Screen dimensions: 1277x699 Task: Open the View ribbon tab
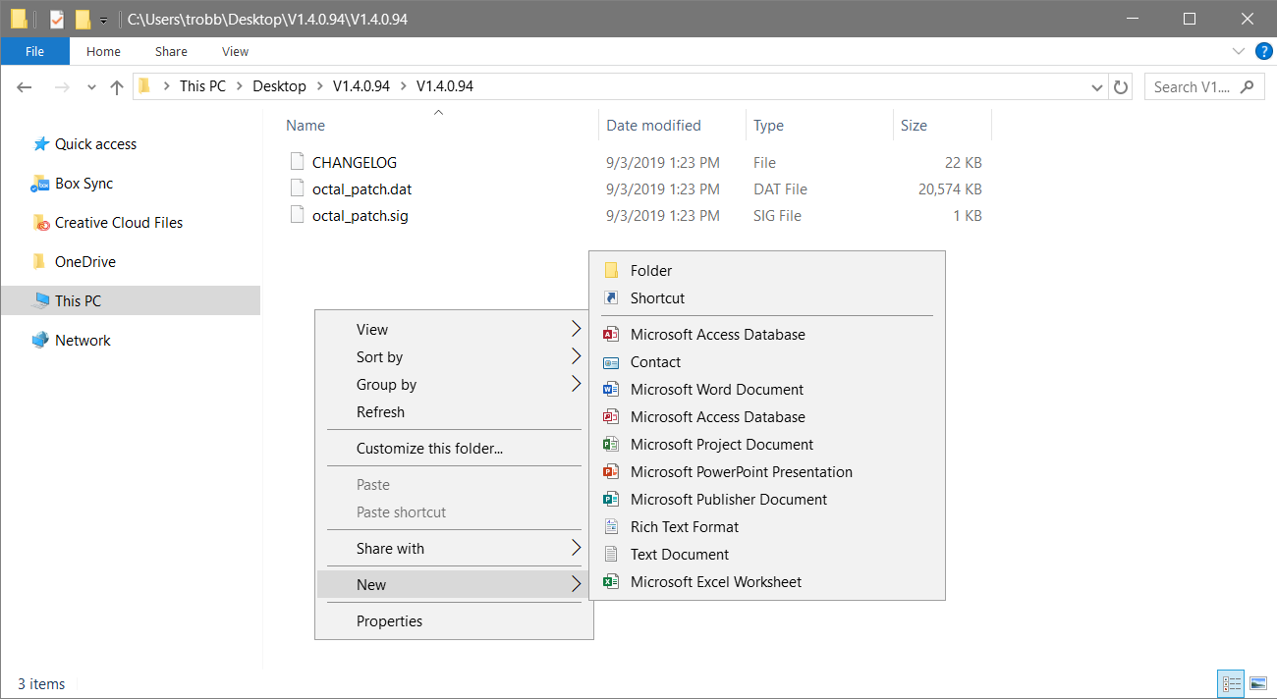[x=235, y=51]
